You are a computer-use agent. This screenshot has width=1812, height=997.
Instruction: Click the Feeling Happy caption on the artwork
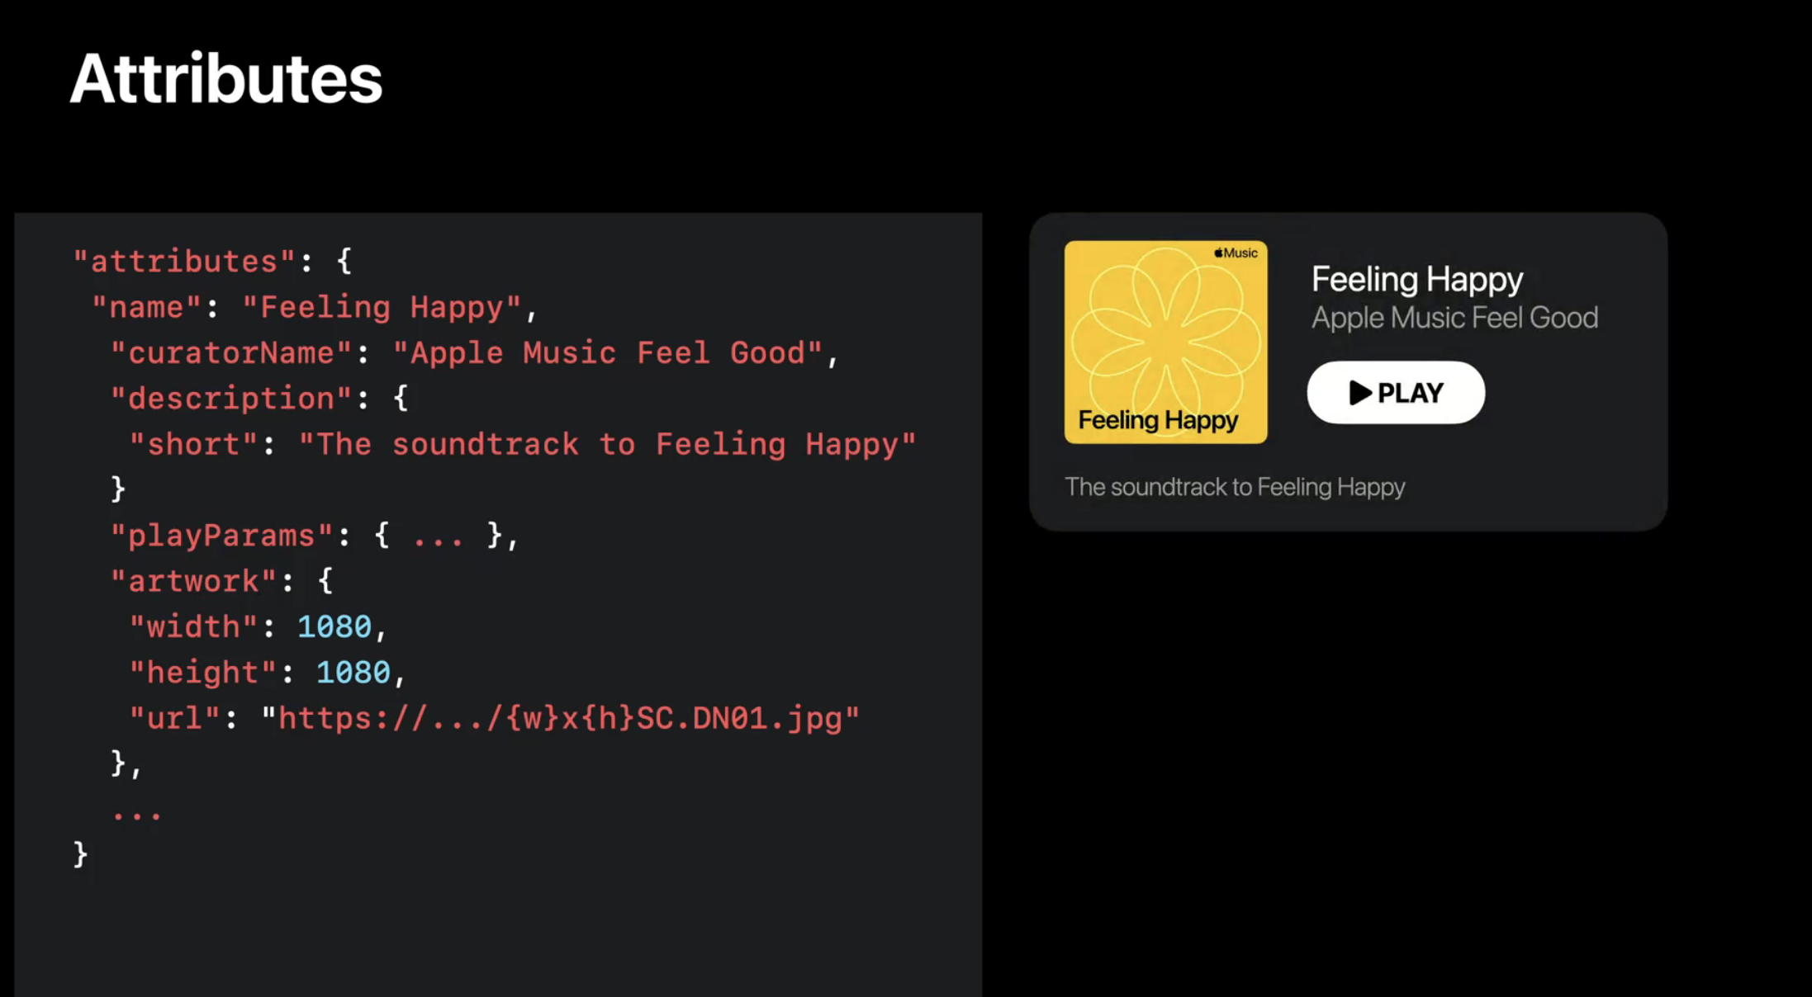click(x=1158, y=421)
